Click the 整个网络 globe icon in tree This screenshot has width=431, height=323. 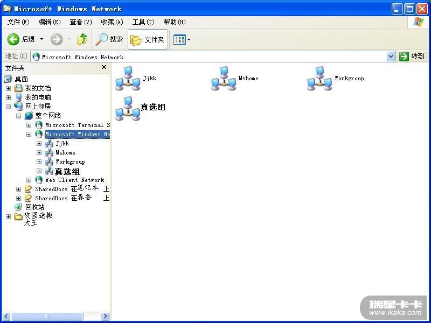[29, 116]
